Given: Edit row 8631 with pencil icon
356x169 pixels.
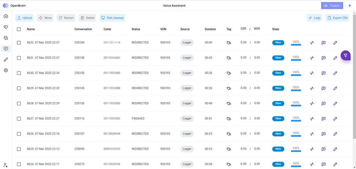Looking at the screenshot, I should coord(335,58).
